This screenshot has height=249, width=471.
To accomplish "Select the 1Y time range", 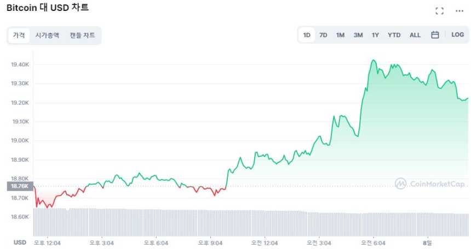I will (x=375, y=35).
